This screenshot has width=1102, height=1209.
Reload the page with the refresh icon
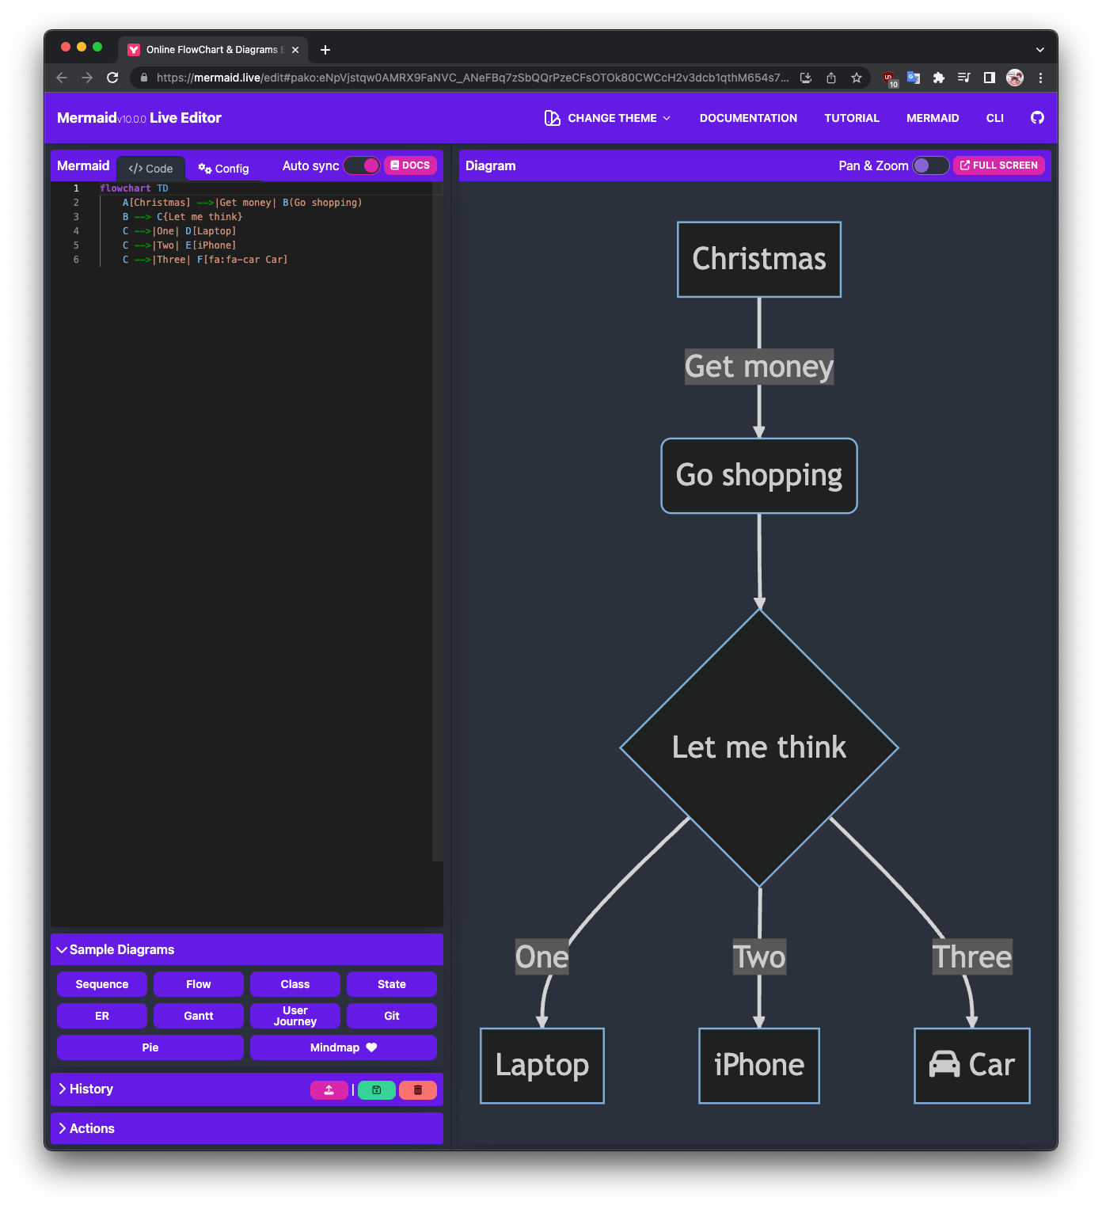112,78
